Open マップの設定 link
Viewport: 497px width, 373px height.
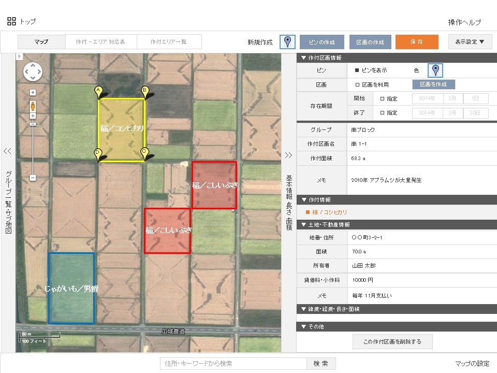coord(472,364)
